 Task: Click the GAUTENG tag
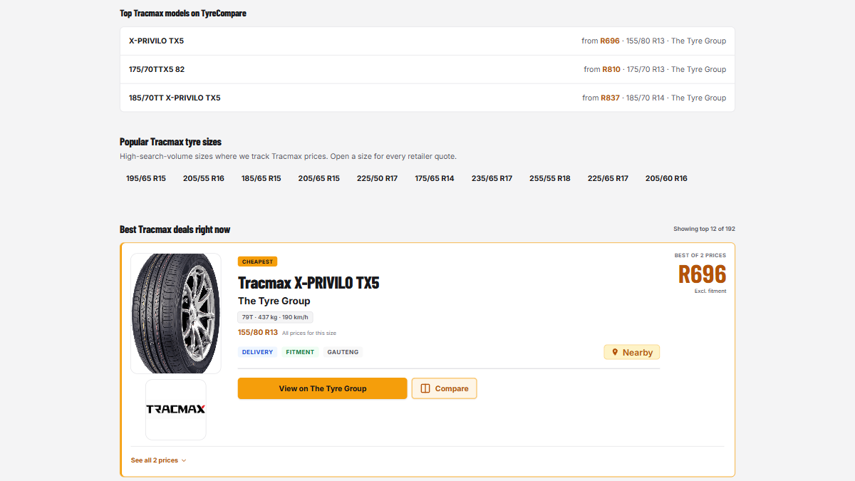[x=343, y=352]
